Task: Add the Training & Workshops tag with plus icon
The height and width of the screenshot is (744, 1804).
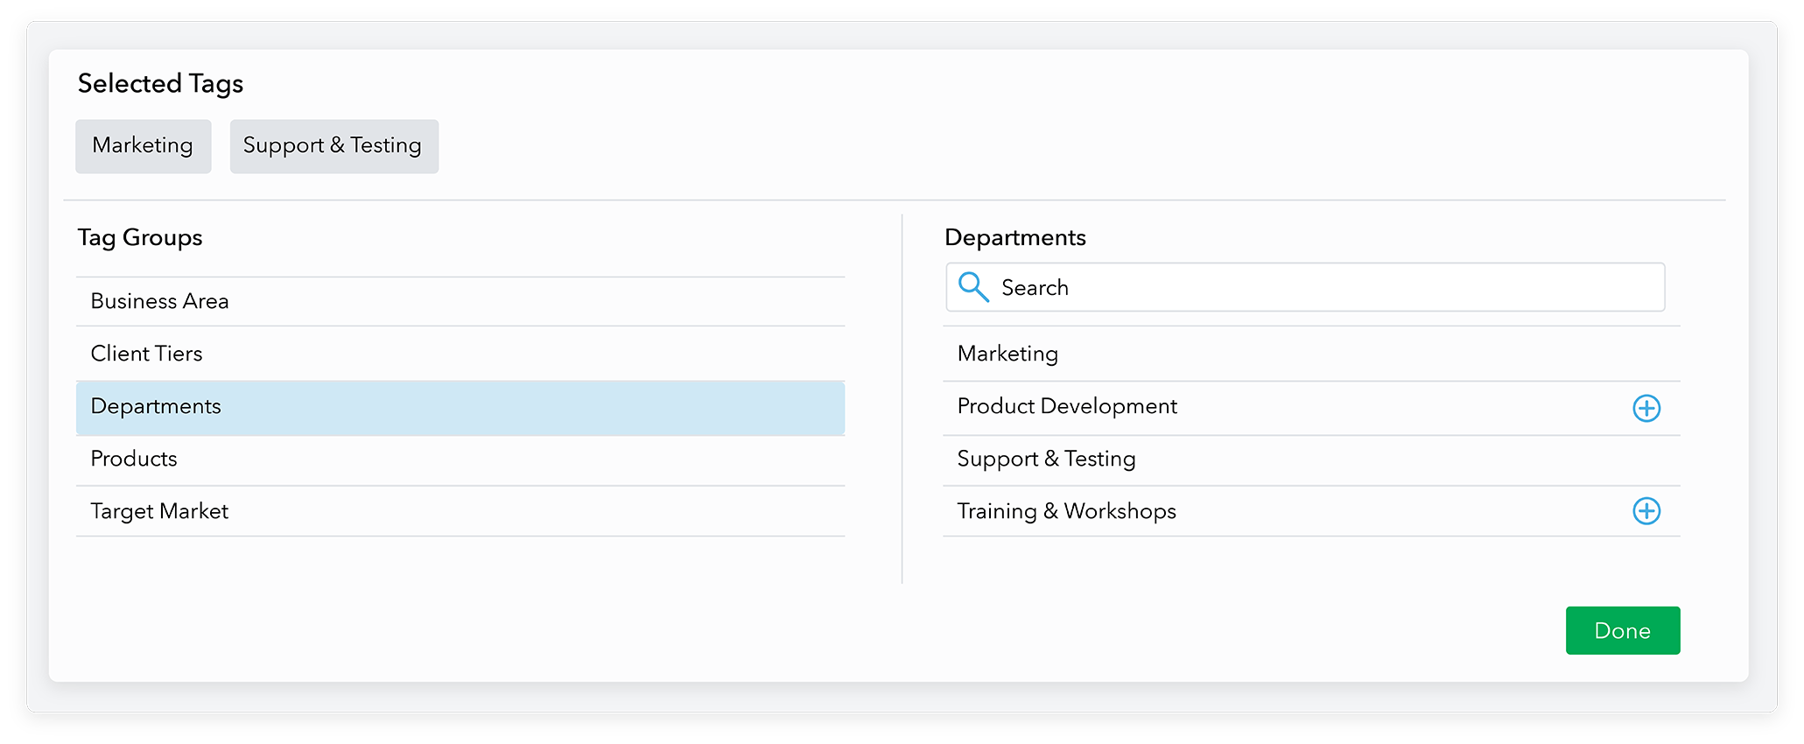Action: point(1646,511)
